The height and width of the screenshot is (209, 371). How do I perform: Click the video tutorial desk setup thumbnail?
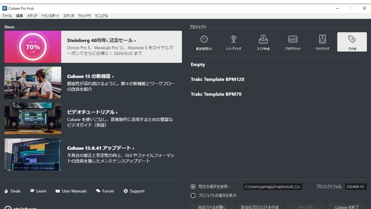(x=33, y=119)
